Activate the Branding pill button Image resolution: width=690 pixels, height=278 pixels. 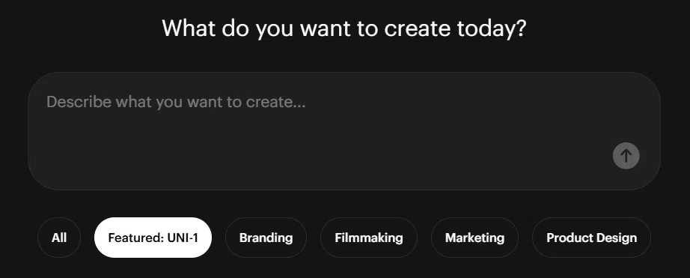tap(266, 238)
